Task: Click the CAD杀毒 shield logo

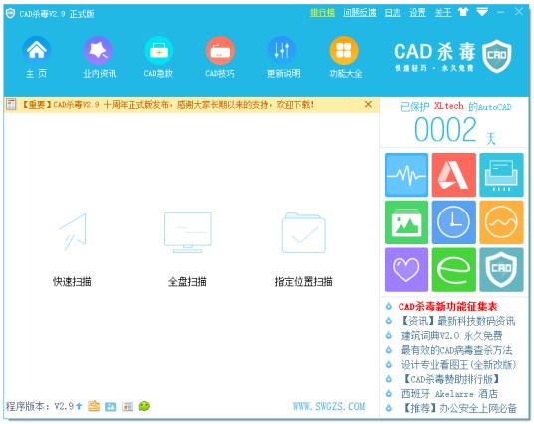Action: 497,56
